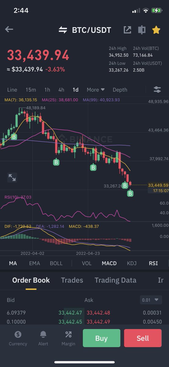This screenshot has height=367, width=169.
Task: Tap the battery status icon
Action: 157,10
